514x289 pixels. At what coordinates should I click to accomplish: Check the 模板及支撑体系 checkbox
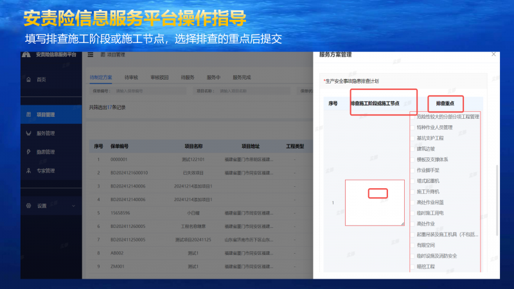[412, 159]
